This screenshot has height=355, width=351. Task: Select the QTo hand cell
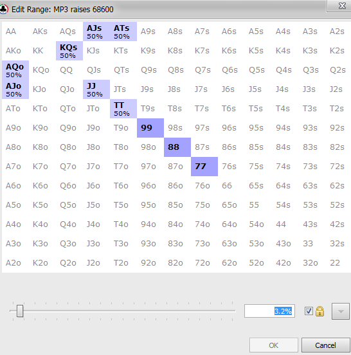coord(69,109)
